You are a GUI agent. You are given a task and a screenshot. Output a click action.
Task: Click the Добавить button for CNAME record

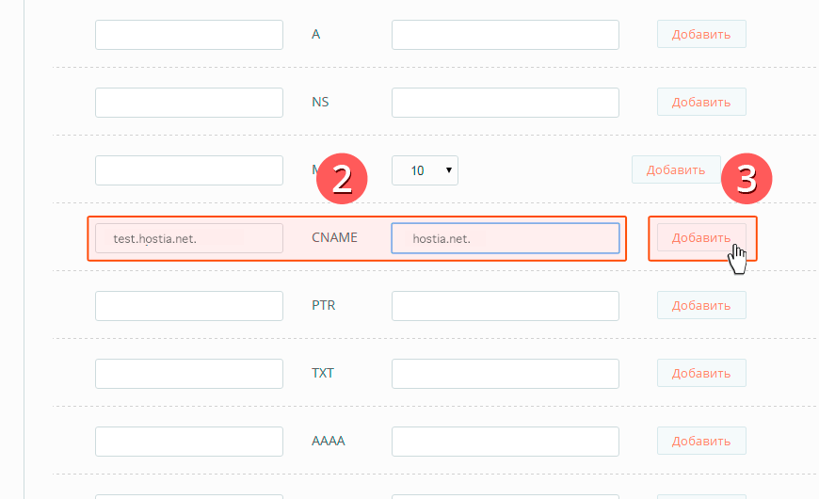pyautogui.click(x=701, y=238)
